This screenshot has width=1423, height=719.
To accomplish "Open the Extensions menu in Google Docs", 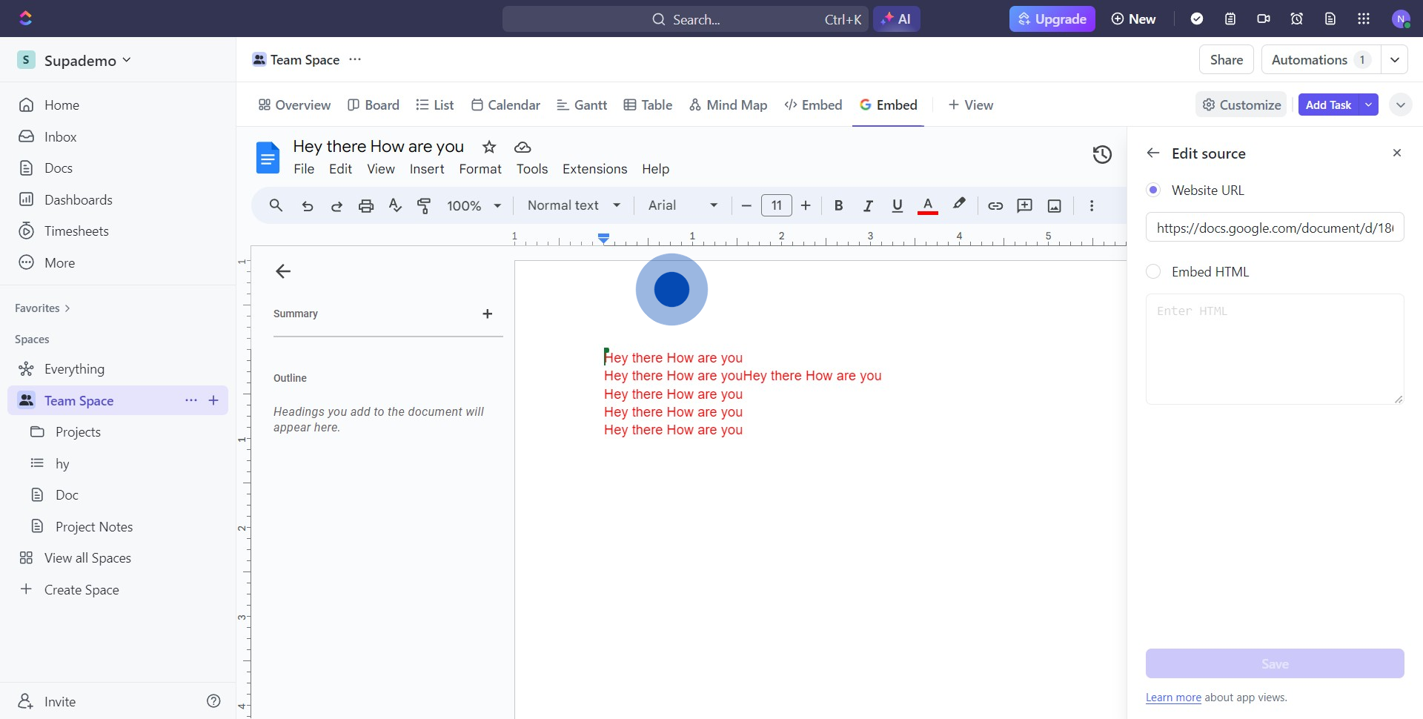I will 594,169.
